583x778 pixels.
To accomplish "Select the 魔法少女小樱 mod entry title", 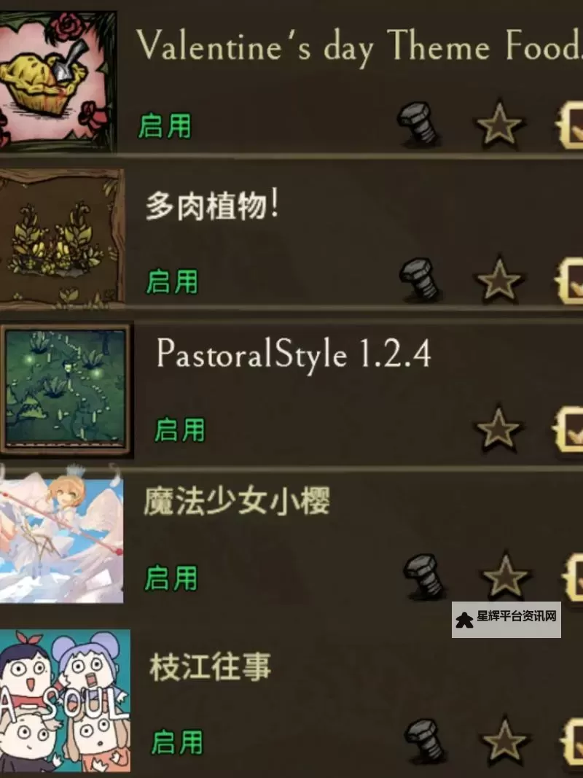I will [237, 501].
